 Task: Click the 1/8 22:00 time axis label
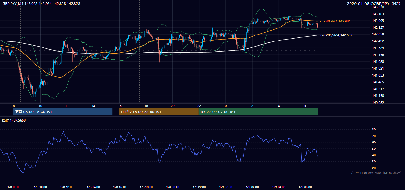tap(199, 187)
